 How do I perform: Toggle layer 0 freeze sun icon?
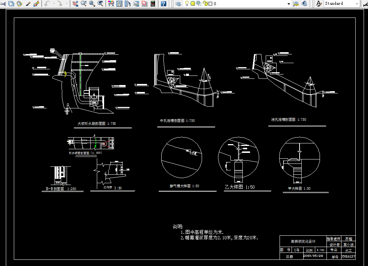(193, 4)
